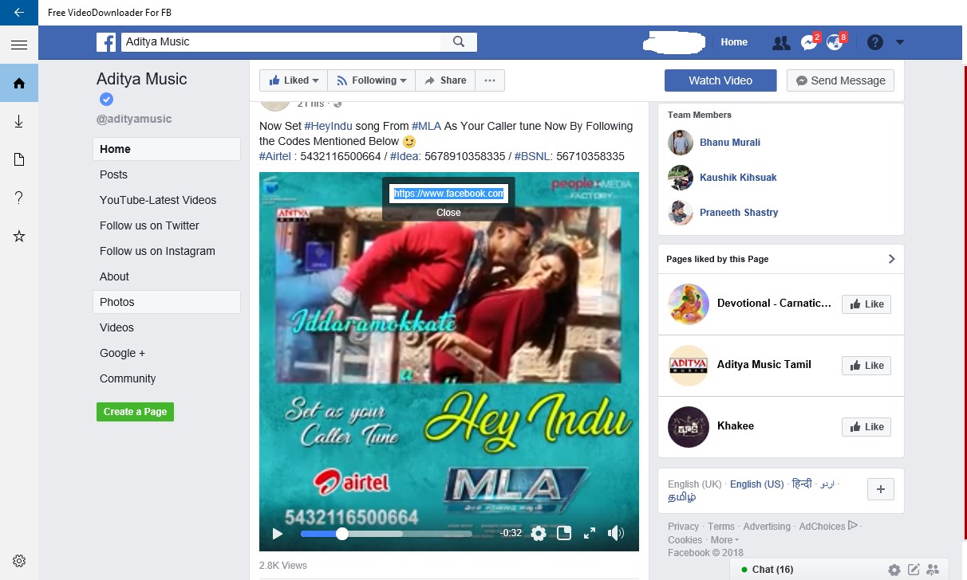
Task: Click the Send Message button
Action: click(840, 80)
